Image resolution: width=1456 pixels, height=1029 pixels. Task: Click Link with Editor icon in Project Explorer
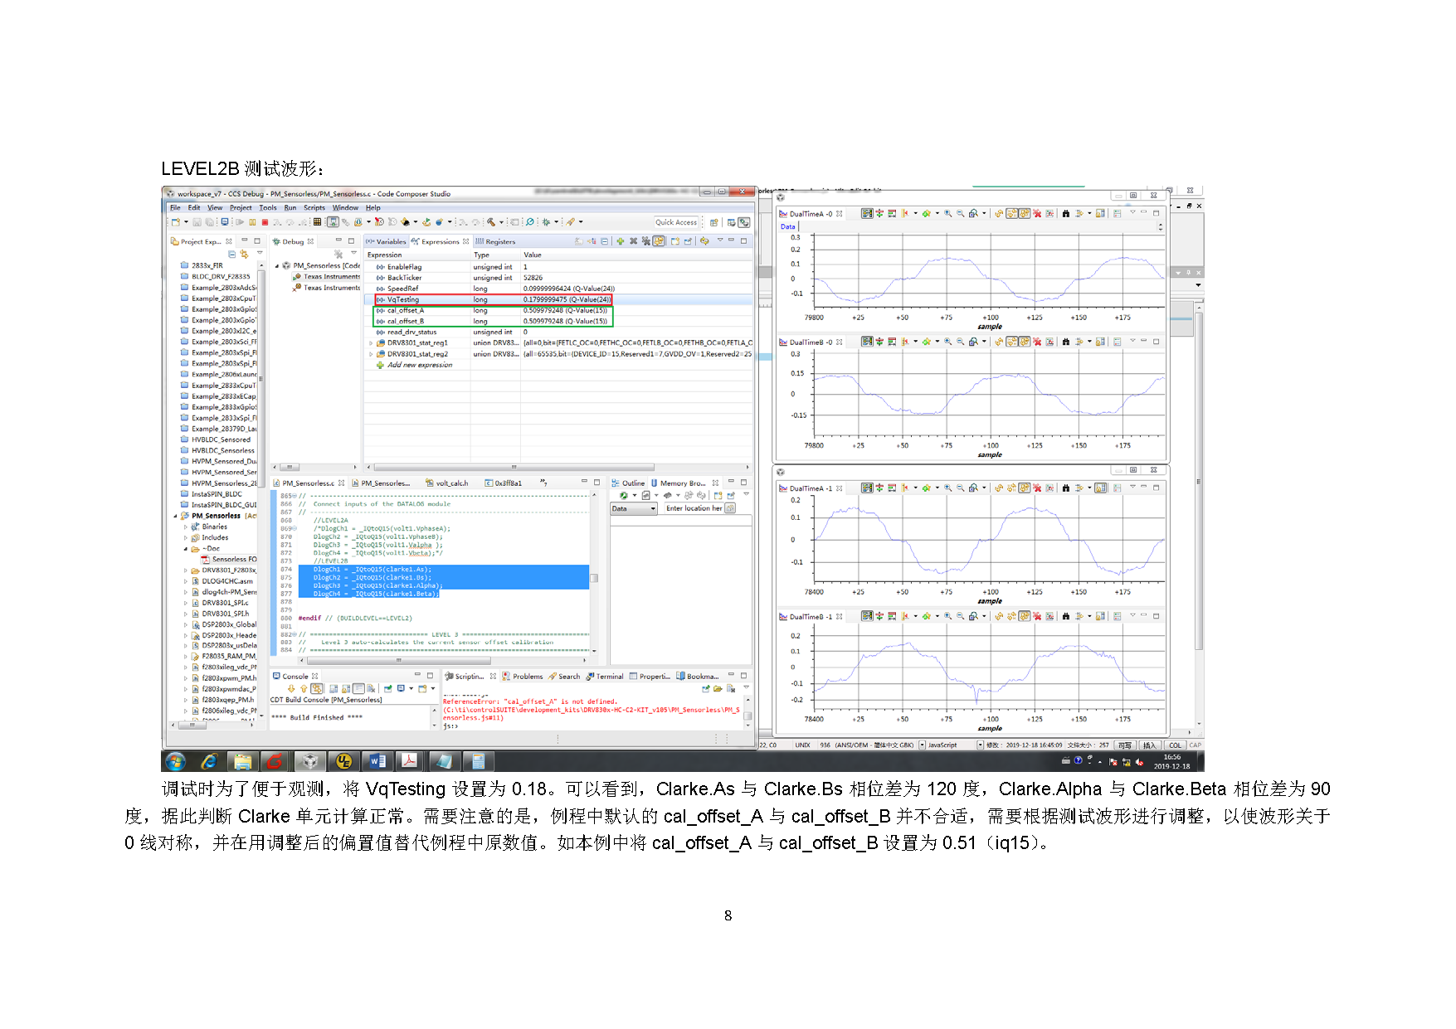click(x=244, y=254)
